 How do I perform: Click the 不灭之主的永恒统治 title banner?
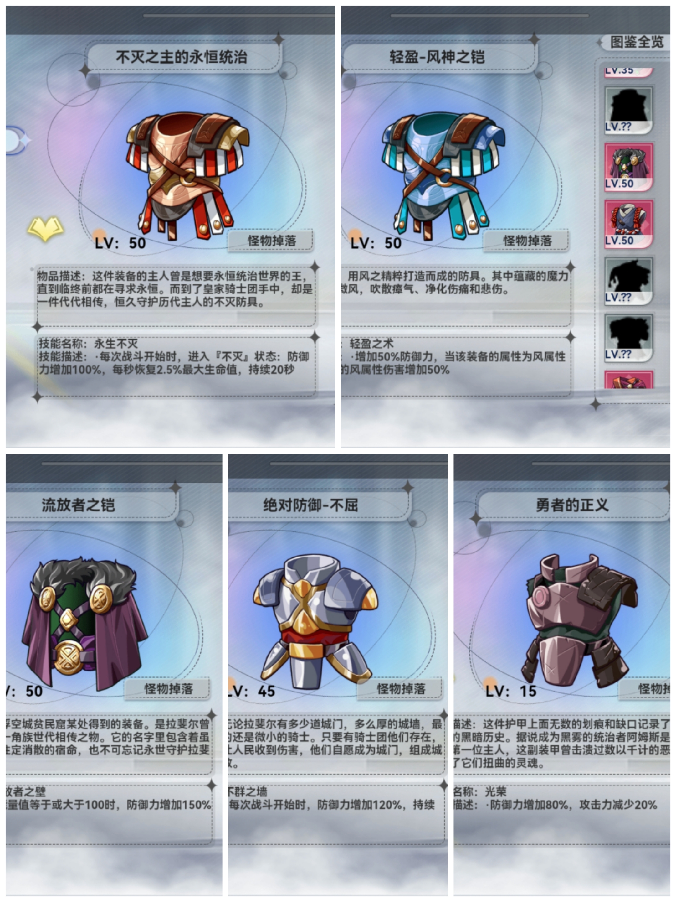point(182,57)
